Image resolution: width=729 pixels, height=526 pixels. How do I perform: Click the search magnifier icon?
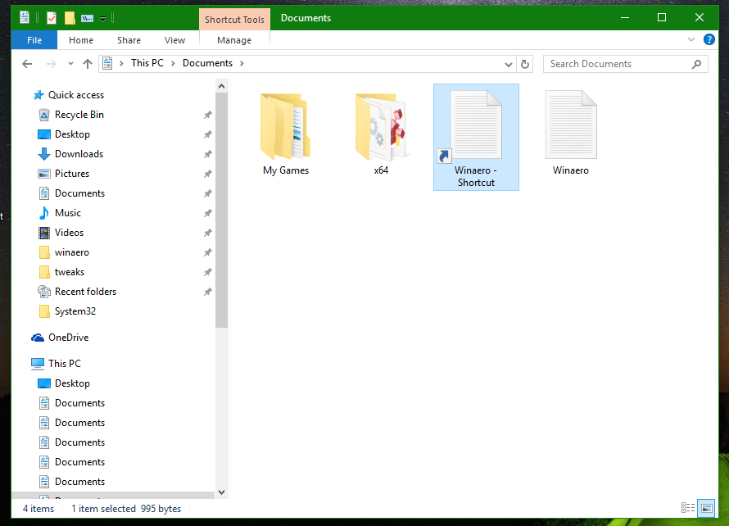[696, 63]
